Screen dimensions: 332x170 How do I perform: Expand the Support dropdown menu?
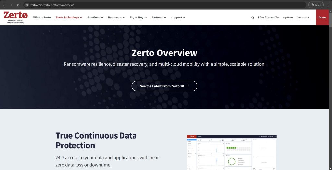(178, 18)
